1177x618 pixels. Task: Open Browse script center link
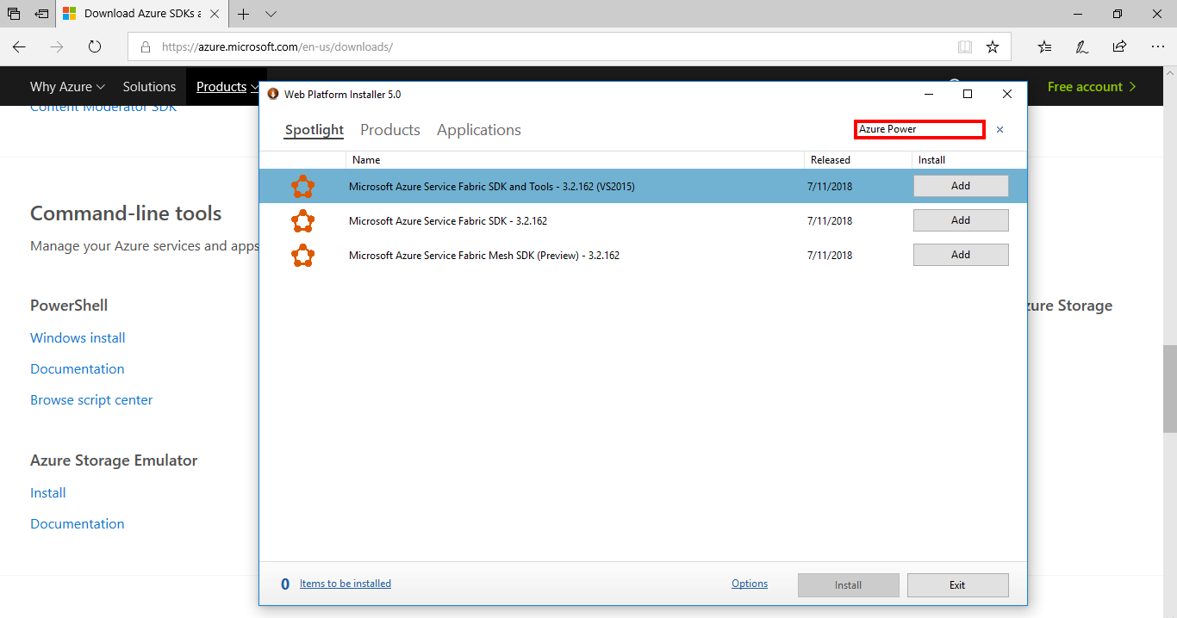pyautogui.click(x=91, y=400)
